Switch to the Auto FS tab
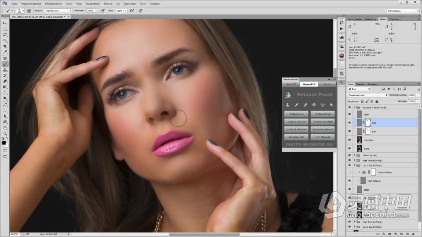 [291, 84]
